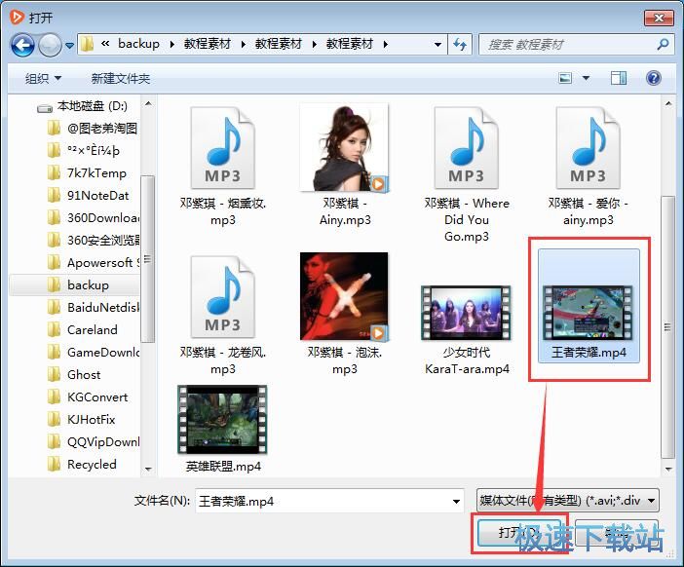The height and width of the screenshot is (567, 684).
Task: Select the 91NoteDat folder
Action: tap(89, 196)
